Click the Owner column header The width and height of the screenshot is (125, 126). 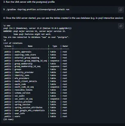click(x=65, y=46)
